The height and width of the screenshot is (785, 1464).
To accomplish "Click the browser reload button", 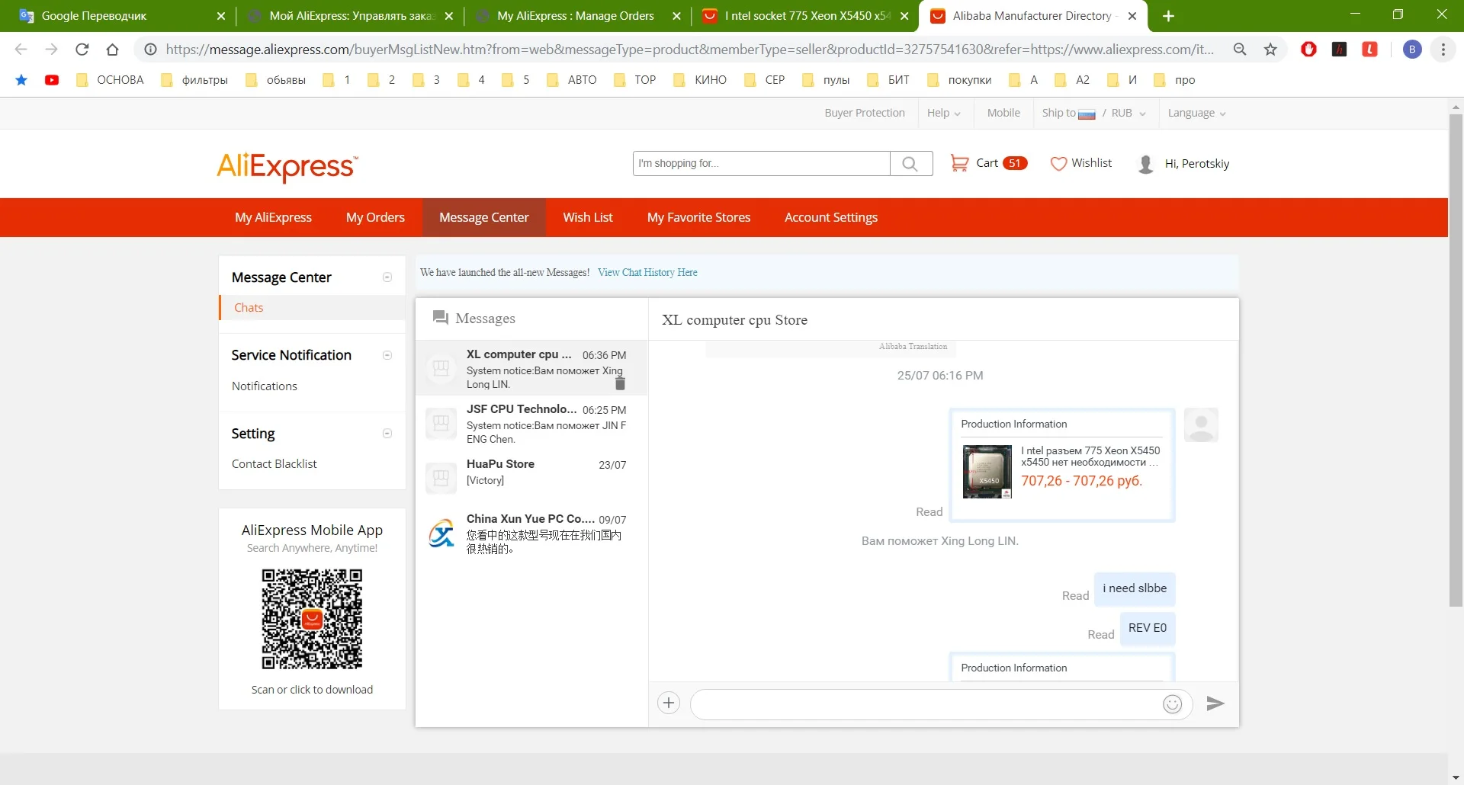I will (82, 50).
